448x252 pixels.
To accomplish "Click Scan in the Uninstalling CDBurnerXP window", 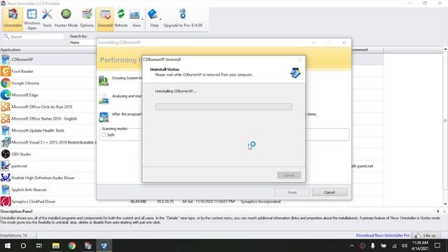I will 292,192.
